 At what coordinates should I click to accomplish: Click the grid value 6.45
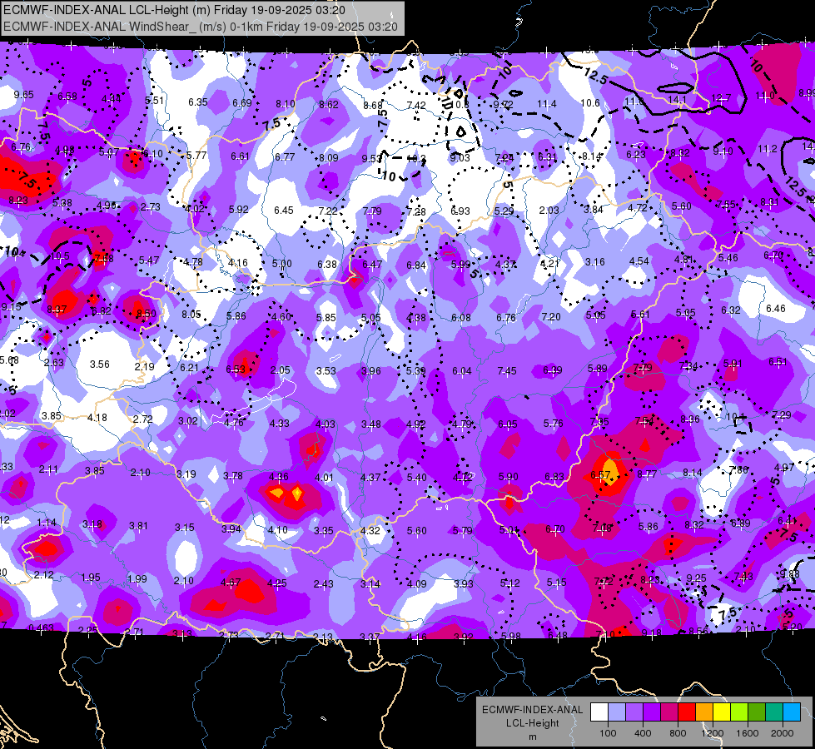point(284,210)
